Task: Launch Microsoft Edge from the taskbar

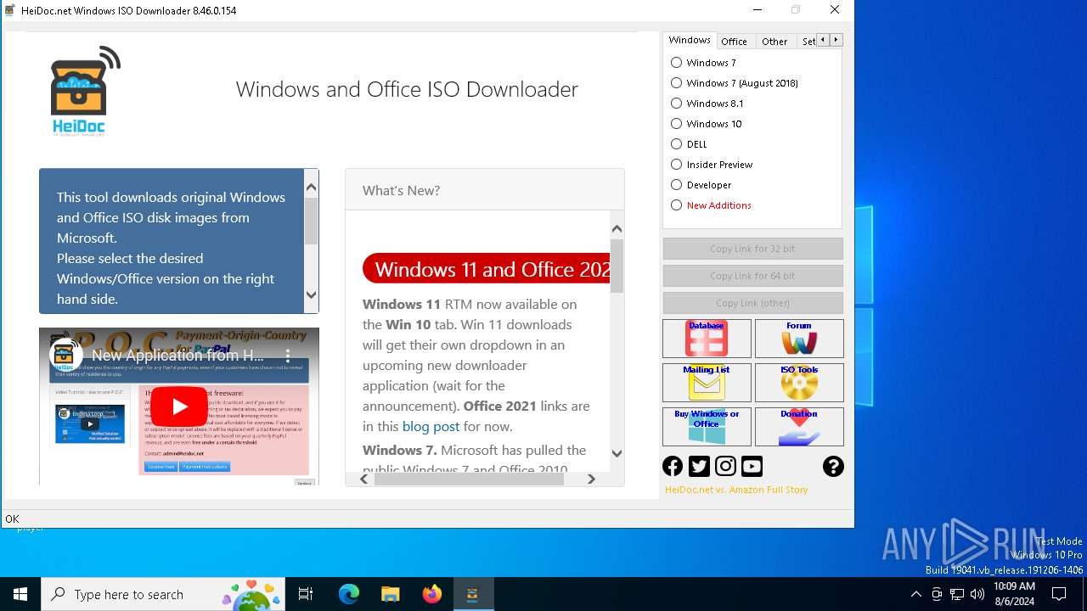Action: 349,594
